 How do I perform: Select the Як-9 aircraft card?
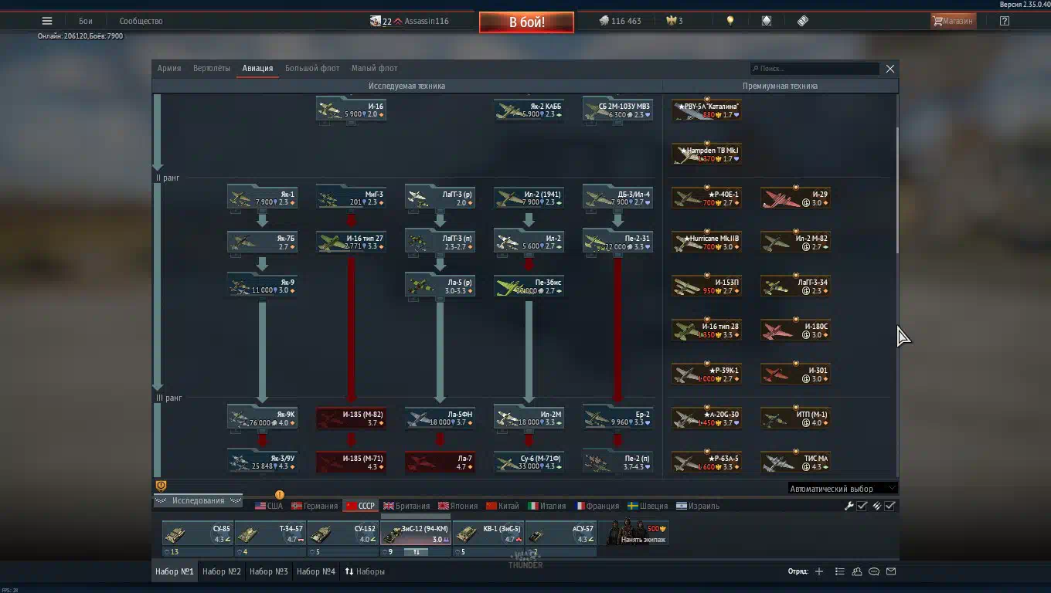click(x=262, y=285)
